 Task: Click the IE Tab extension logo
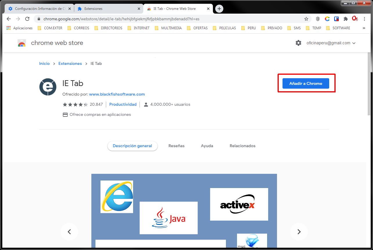(x=48, y=87)
